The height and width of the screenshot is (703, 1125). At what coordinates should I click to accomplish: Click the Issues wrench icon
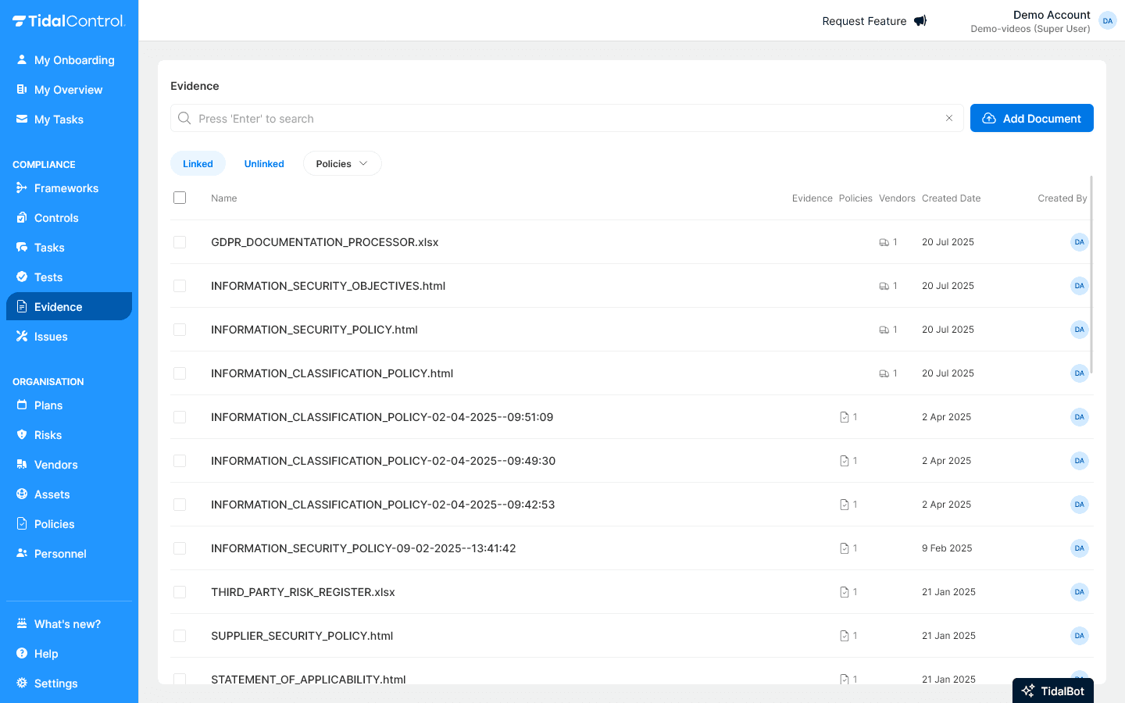pyautogui.click(x=23, y=336)
